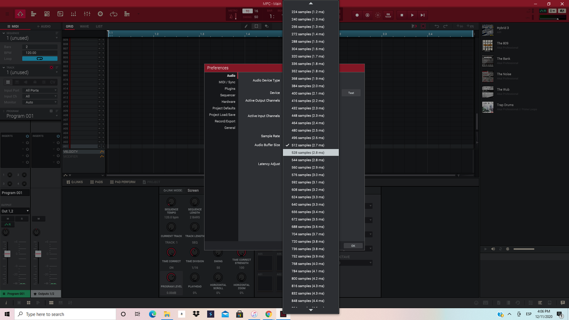Click the Program Level Q-Link knob
The width and height of the screenshot is (569, 320).
(x=171, y=278)
